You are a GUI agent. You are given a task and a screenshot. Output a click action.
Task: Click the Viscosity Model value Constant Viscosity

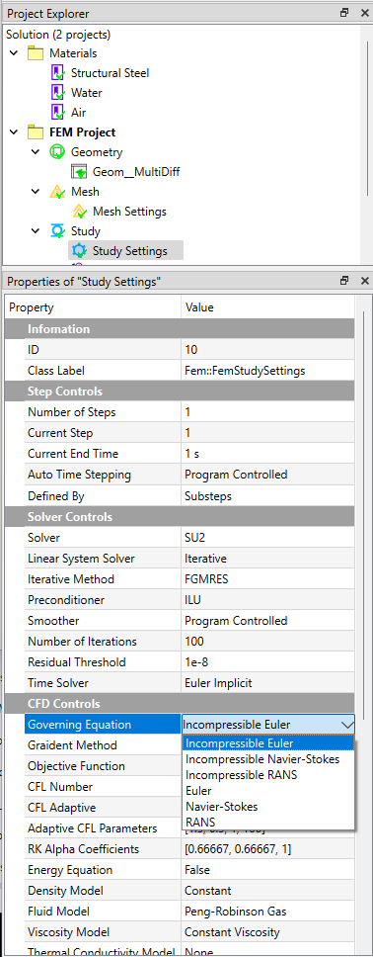tap(268, 932)
